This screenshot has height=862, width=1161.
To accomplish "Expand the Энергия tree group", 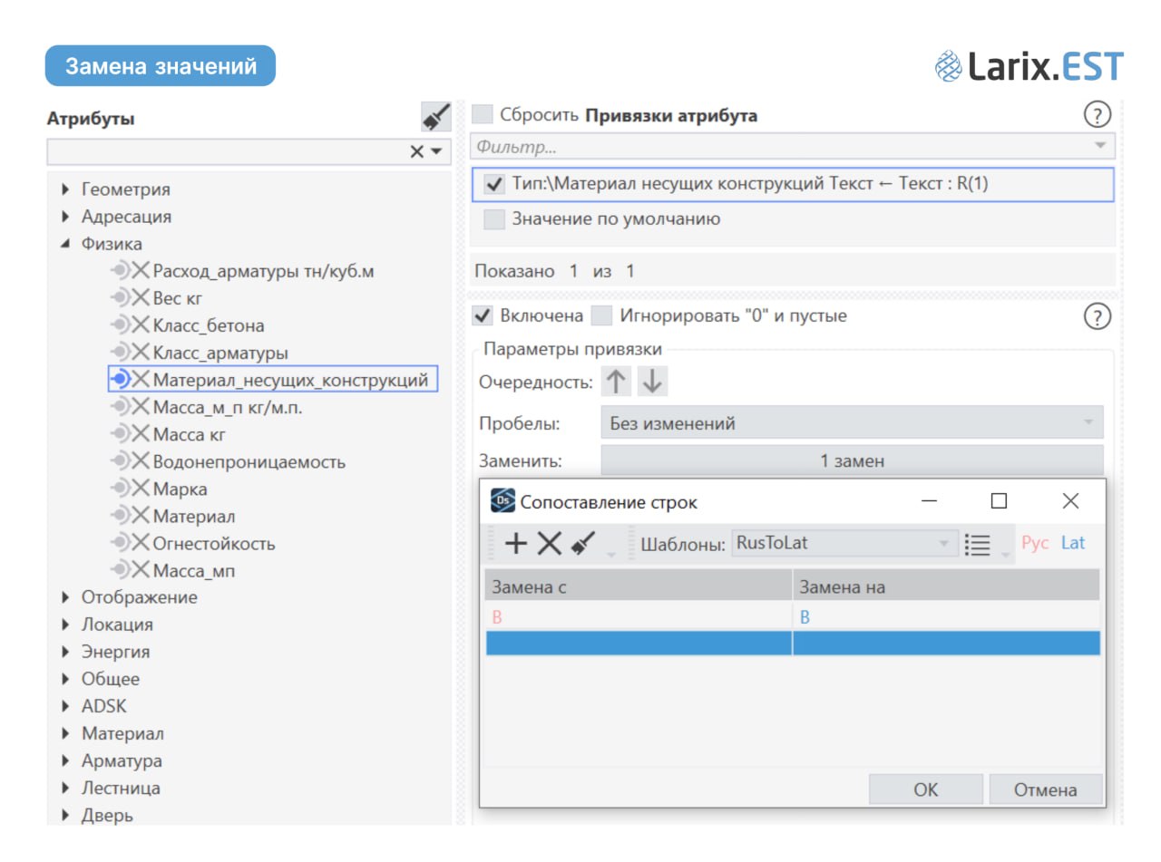I will 65,653.
